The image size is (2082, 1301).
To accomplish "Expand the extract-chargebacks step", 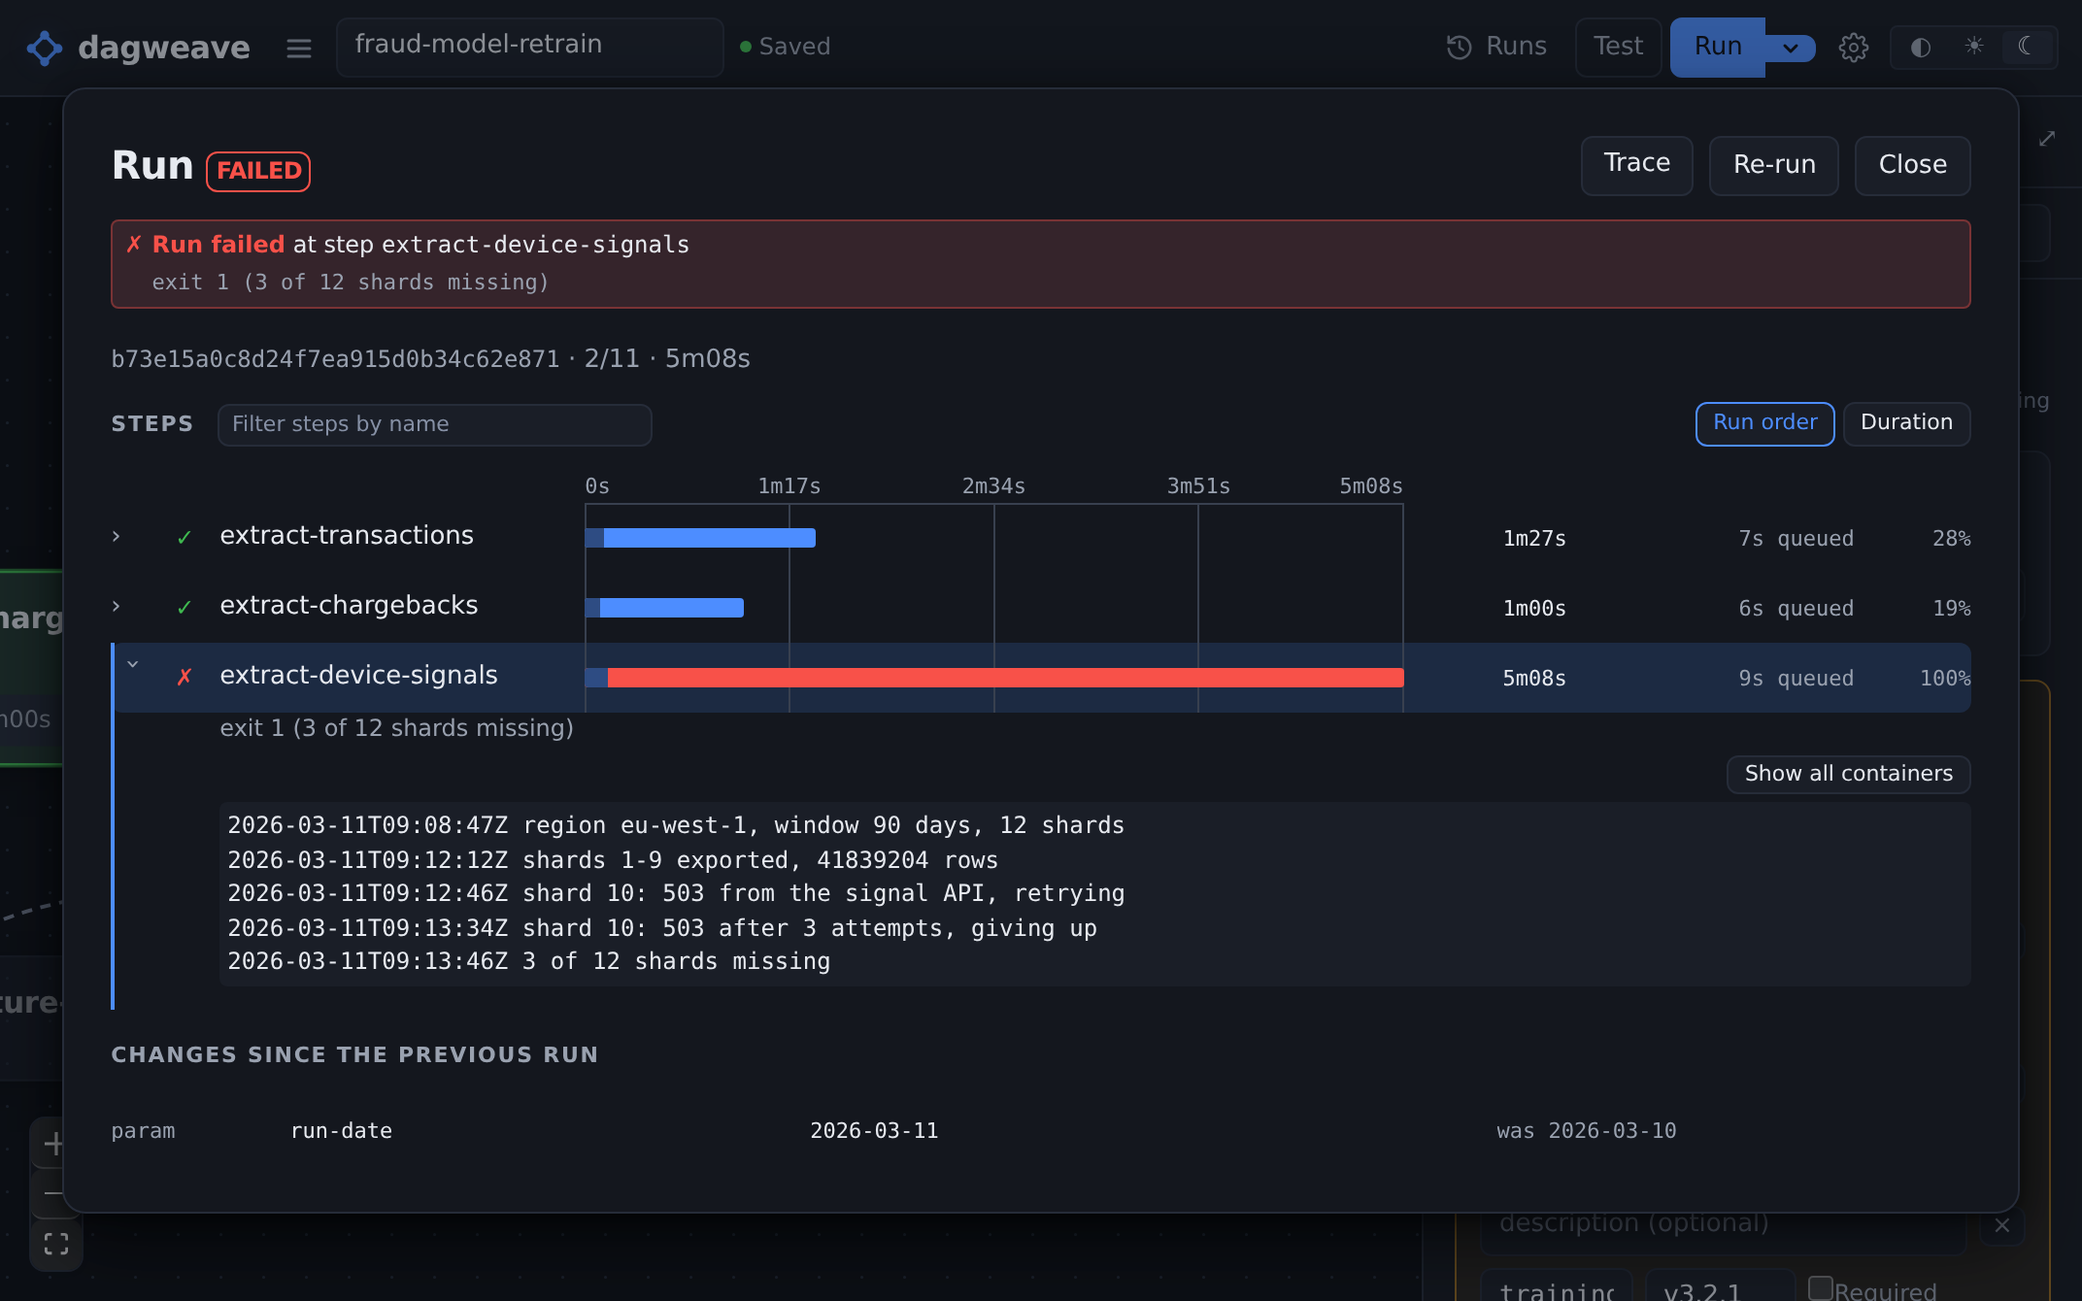I will tap(117, 607).
